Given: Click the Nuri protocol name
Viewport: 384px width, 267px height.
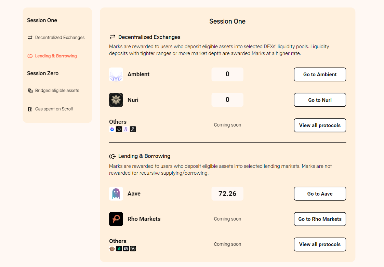Looking at the screenshot, I should [133, 100].
